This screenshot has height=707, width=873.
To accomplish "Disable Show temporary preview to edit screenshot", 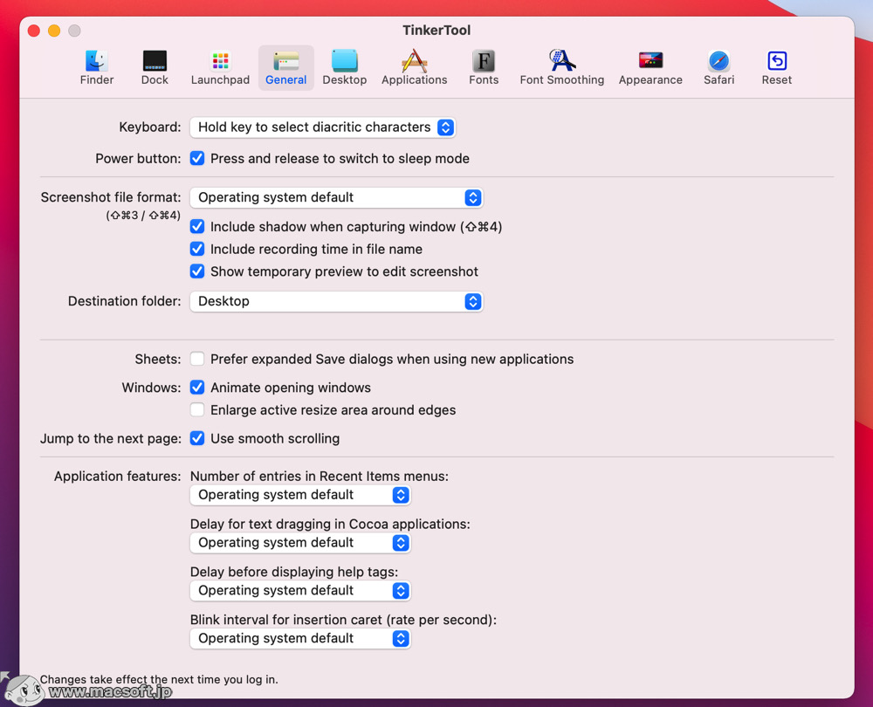I will click(197, 271).
